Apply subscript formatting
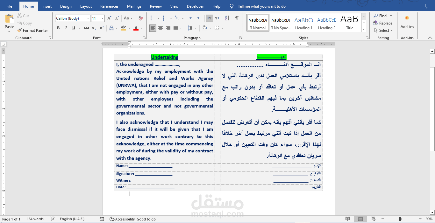This screenshot has width=435, height=223. (94, 28)
